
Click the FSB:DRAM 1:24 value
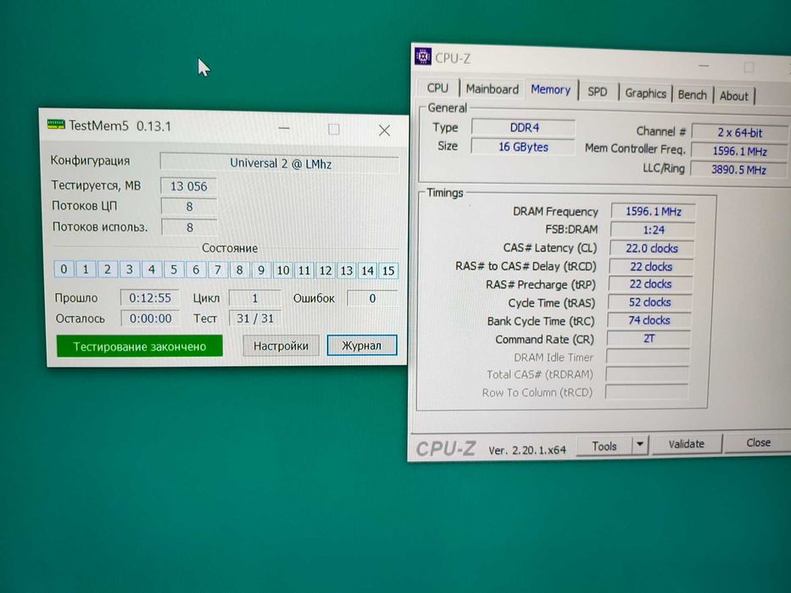[x=653, y=230]
